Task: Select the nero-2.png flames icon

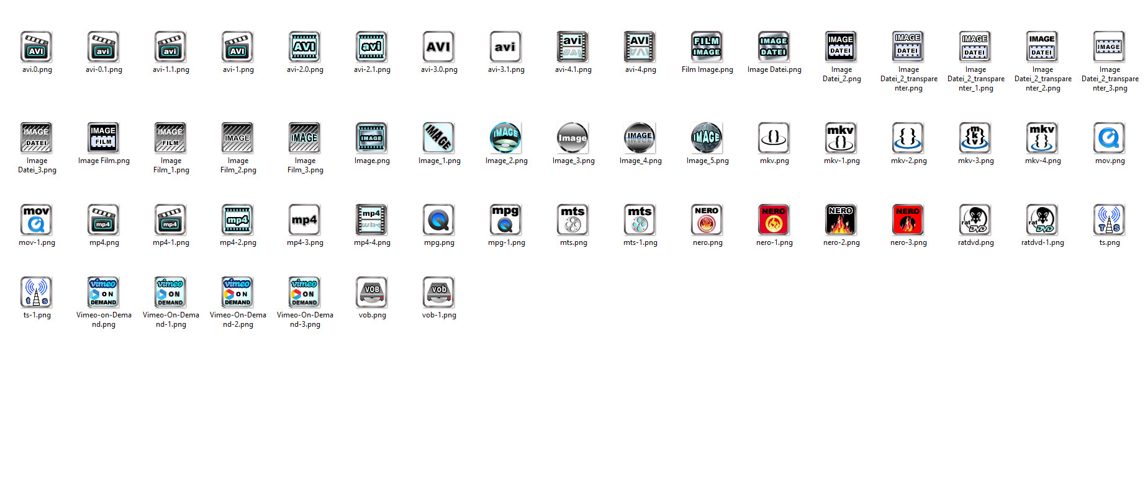Action: pyautogui.click(x=841, y=219)
